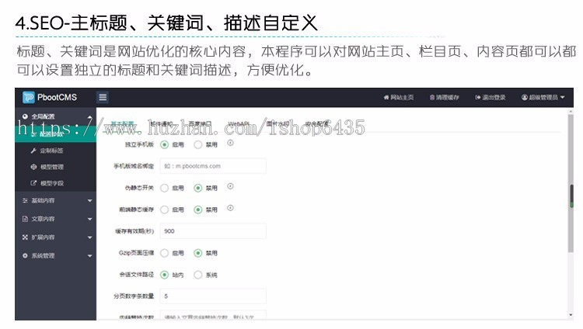
Task: Click the 分页数字条数量 input field
Action: (213, 296)
